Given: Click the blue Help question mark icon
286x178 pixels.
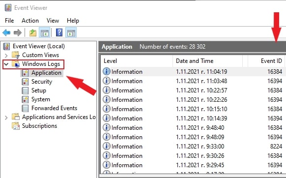Looking at the screenshot, I should coord(59,32).
